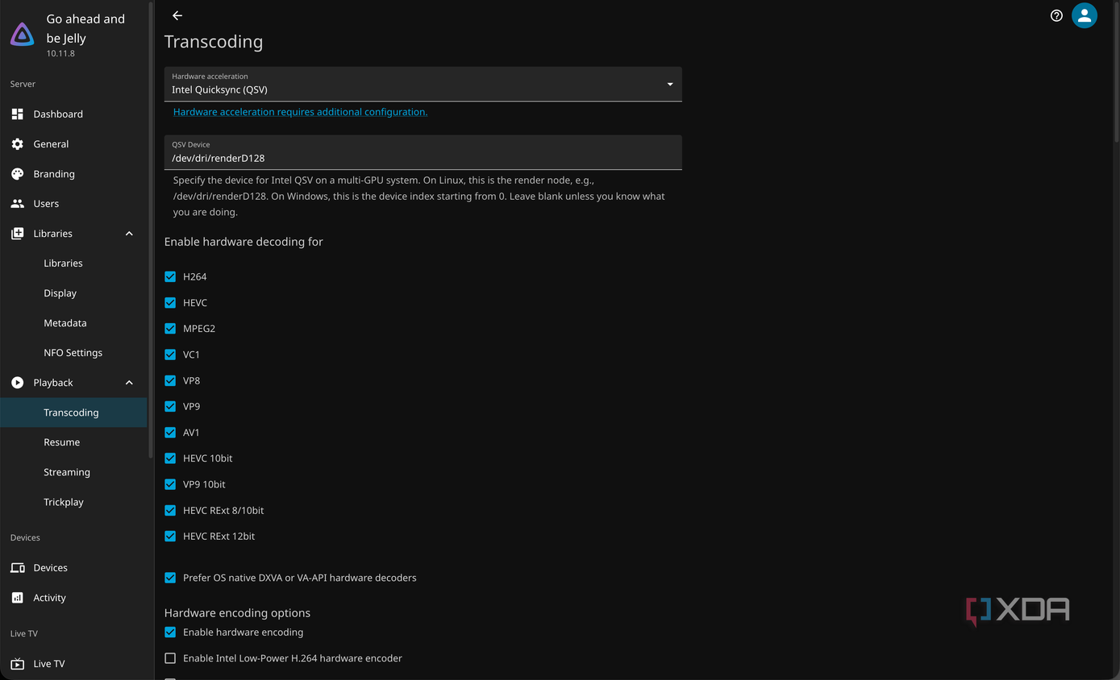
Task: Collapse the Libraries section chevron
Action: click(129, 234)
